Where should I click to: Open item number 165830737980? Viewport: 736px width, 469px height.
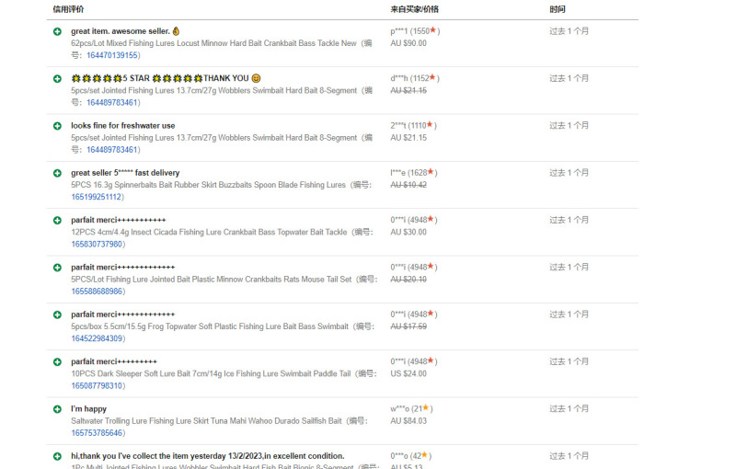pyautogui.click(x=97, y=245)
